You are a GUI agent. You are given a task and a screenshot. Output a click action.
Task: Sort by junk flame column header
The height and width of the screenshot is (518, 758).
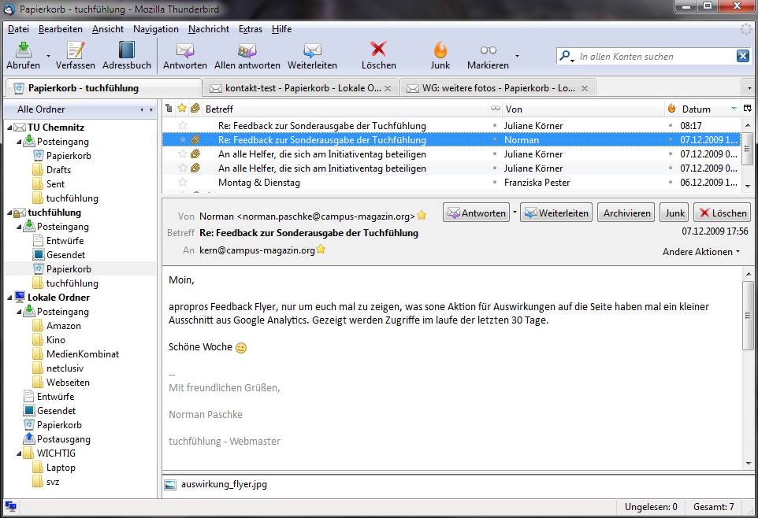pyautogui.click(x=671, y=108)
